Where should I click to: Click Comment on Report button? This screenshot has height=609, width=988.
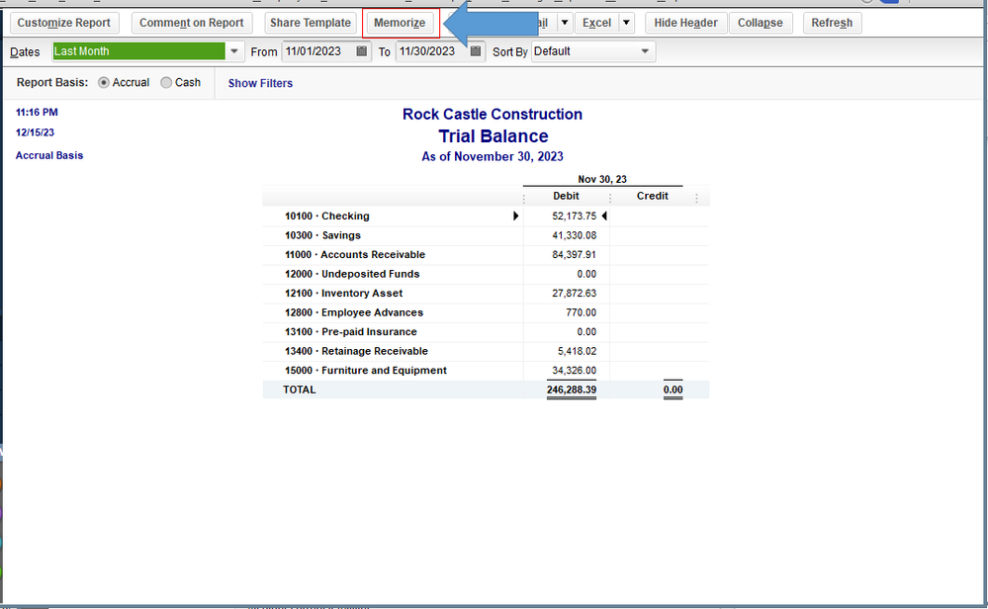tap(192, 23)
